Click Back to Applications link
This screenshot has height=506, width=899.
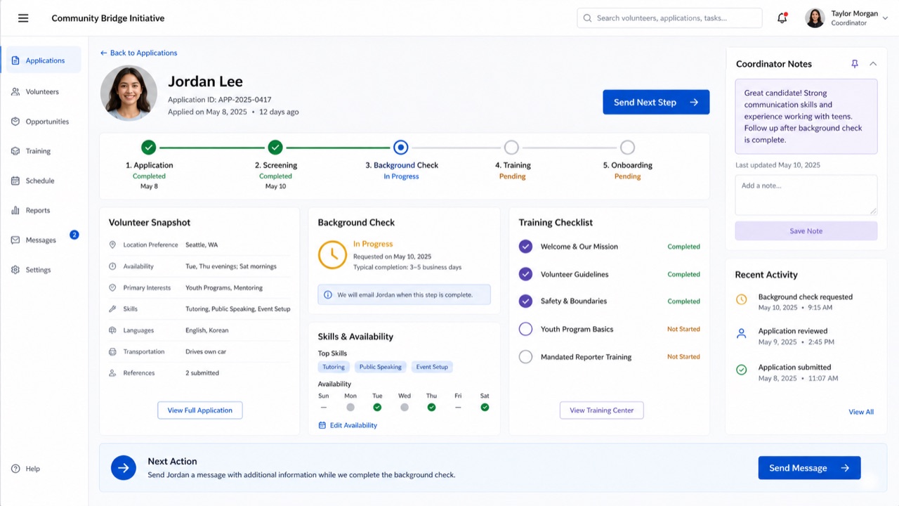(138, 53)
